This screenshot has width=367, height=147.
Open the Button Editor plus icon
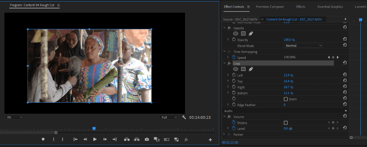pyautogui.click(x=210, y=140)
